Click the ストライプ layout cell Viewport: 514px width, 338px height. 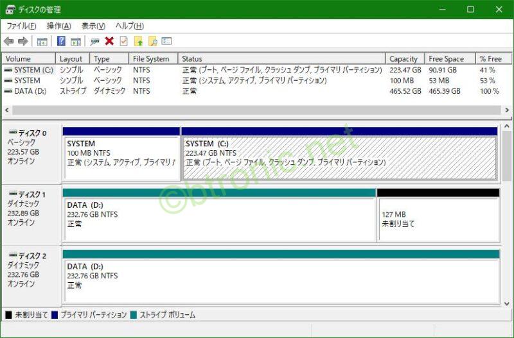click(x=73, y=91)
